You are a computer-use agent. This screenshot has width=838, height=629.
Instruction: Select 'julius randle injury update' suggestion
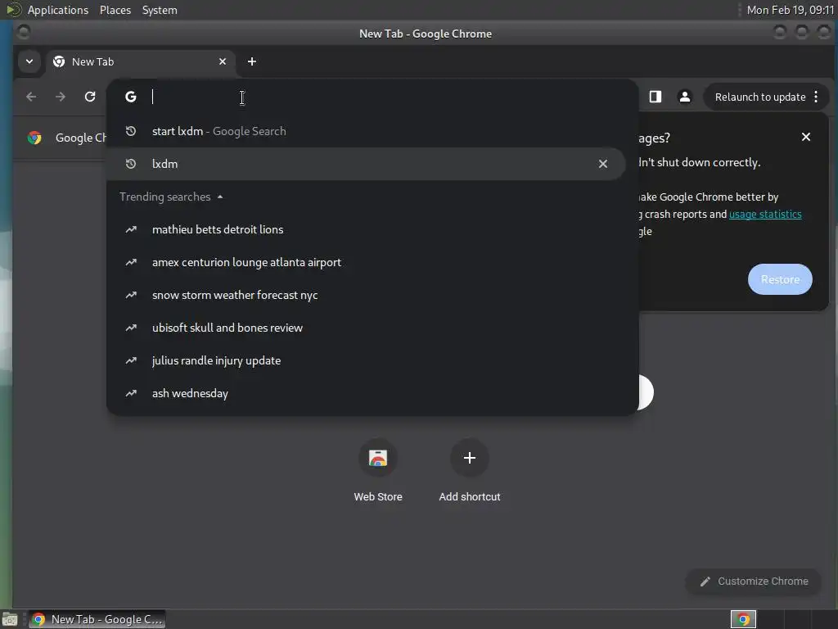click(366, 360)
